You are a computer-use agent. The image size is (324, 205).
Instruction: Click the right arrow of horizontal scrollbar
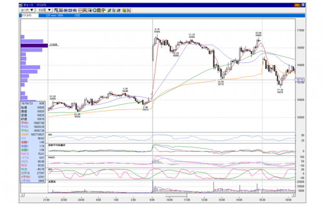pos(293,195)
